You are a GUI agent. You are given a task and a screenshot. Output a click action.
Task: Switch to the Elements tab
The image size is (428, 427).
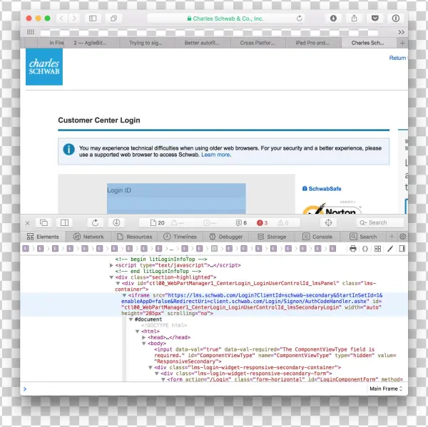click(43, 237)
